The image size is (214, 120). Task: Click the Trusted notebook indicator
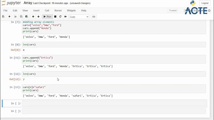pos(173,10)
